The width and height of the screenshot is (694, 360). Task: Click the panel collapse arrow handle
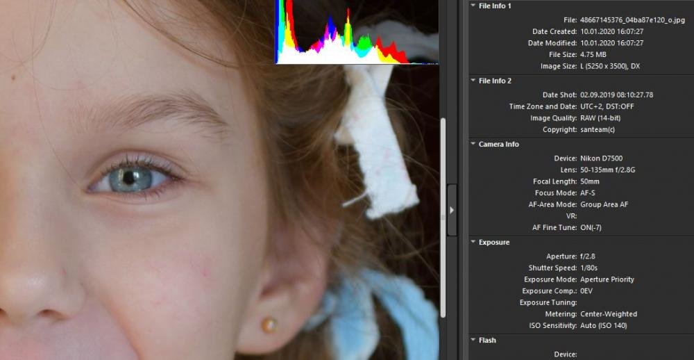tap(452, 210)
